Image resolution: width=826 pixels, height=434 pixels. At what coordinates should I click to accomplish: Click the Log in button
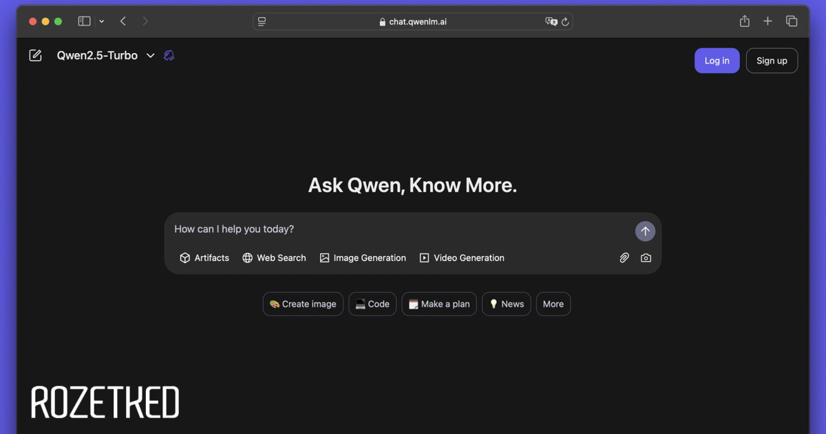click(x=717, y=61)
